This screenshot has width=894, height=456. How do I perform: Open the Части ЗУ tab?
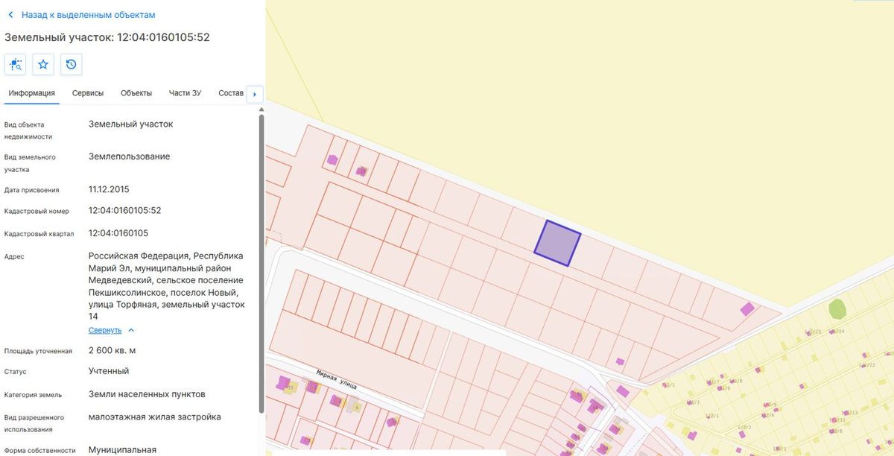186,93
